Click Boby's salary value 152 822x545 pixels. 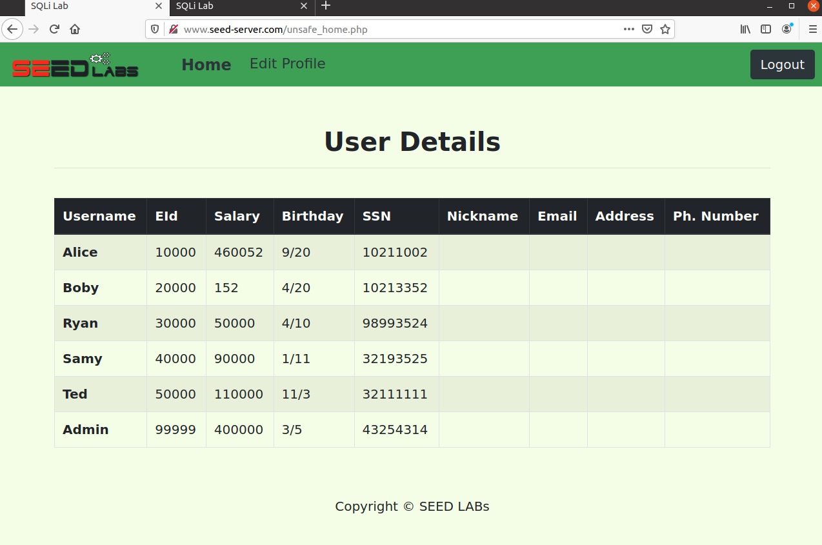[x=226, y=288]
